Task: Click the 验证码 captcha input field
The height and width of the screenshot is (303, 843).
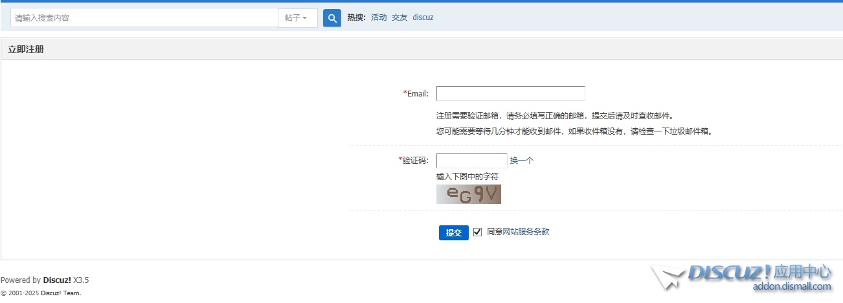Action: [472, 161]
